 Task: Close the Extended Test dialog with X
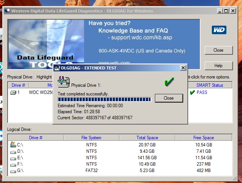(x=183, y=68)
